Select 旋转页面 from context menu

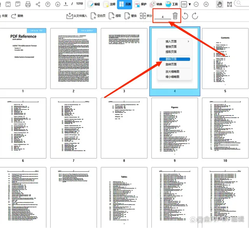tap(171, 64)
